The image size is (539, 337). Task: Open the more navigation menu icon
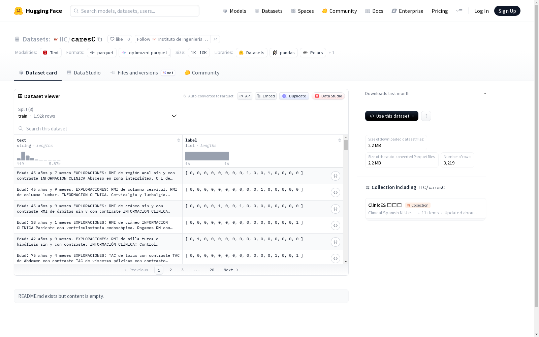[459, 11]
